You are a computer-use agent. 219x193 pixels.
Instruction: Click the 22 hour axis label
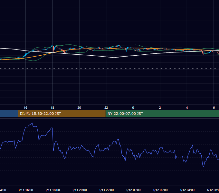(x=106, y=108)
